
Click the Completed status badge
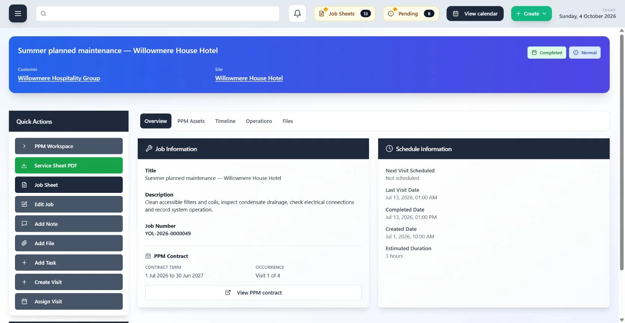547,53
